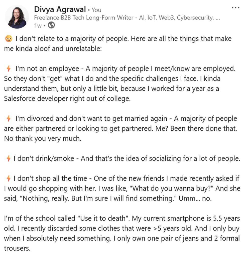Viewport: 246px width, 256px height.
Task: Click the "kinda aloof and unrelatable" intro text
Action: 53,48
